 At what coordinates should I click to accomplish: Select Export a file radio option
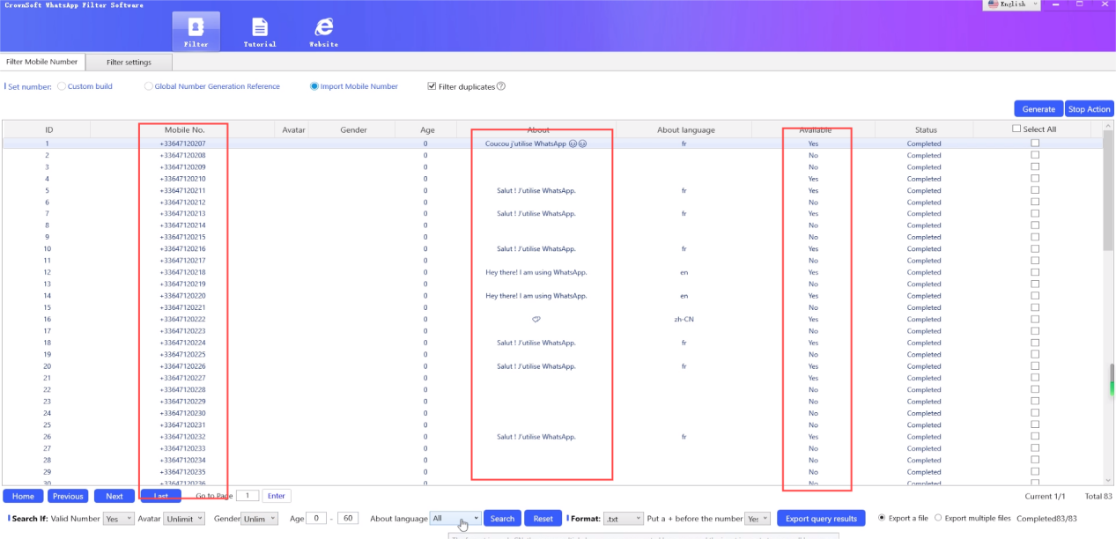pos(883,518)
